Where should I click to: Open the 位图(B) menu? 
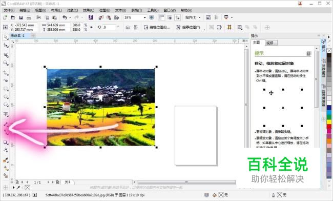coord(105,10)
